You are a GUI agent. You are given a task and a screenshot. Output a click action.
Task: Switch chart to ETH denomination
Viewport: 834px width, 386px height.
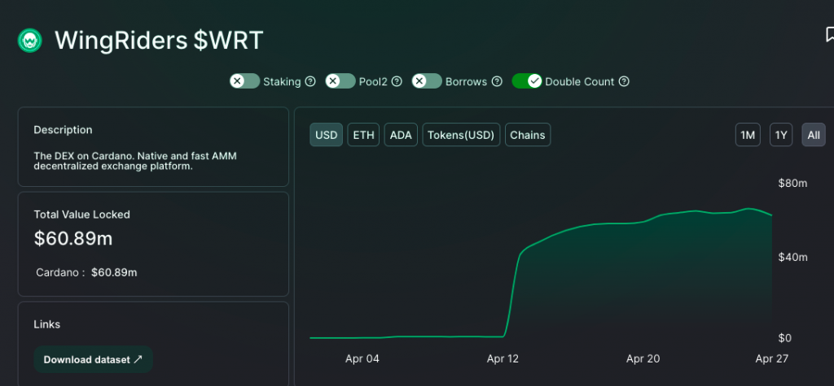363,135
